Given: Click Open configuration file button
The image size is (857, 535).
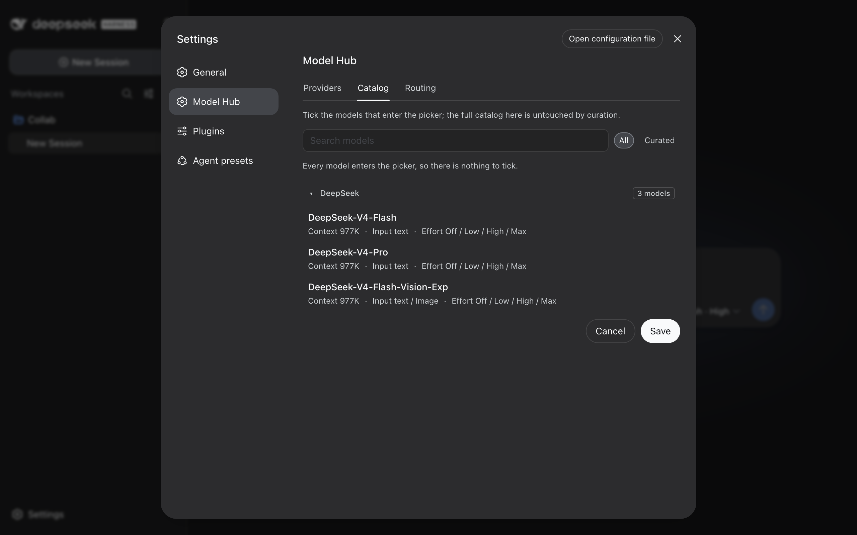Looking at the screenshot, I should coord(612,39).
